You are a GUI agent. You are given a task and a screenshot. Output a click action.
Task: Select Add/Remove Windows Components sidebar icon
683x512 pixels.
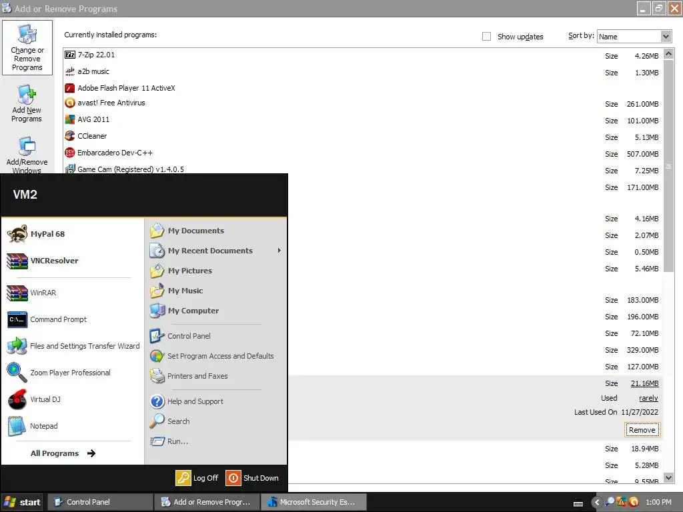pyautogui.click(x=27, y=155)
